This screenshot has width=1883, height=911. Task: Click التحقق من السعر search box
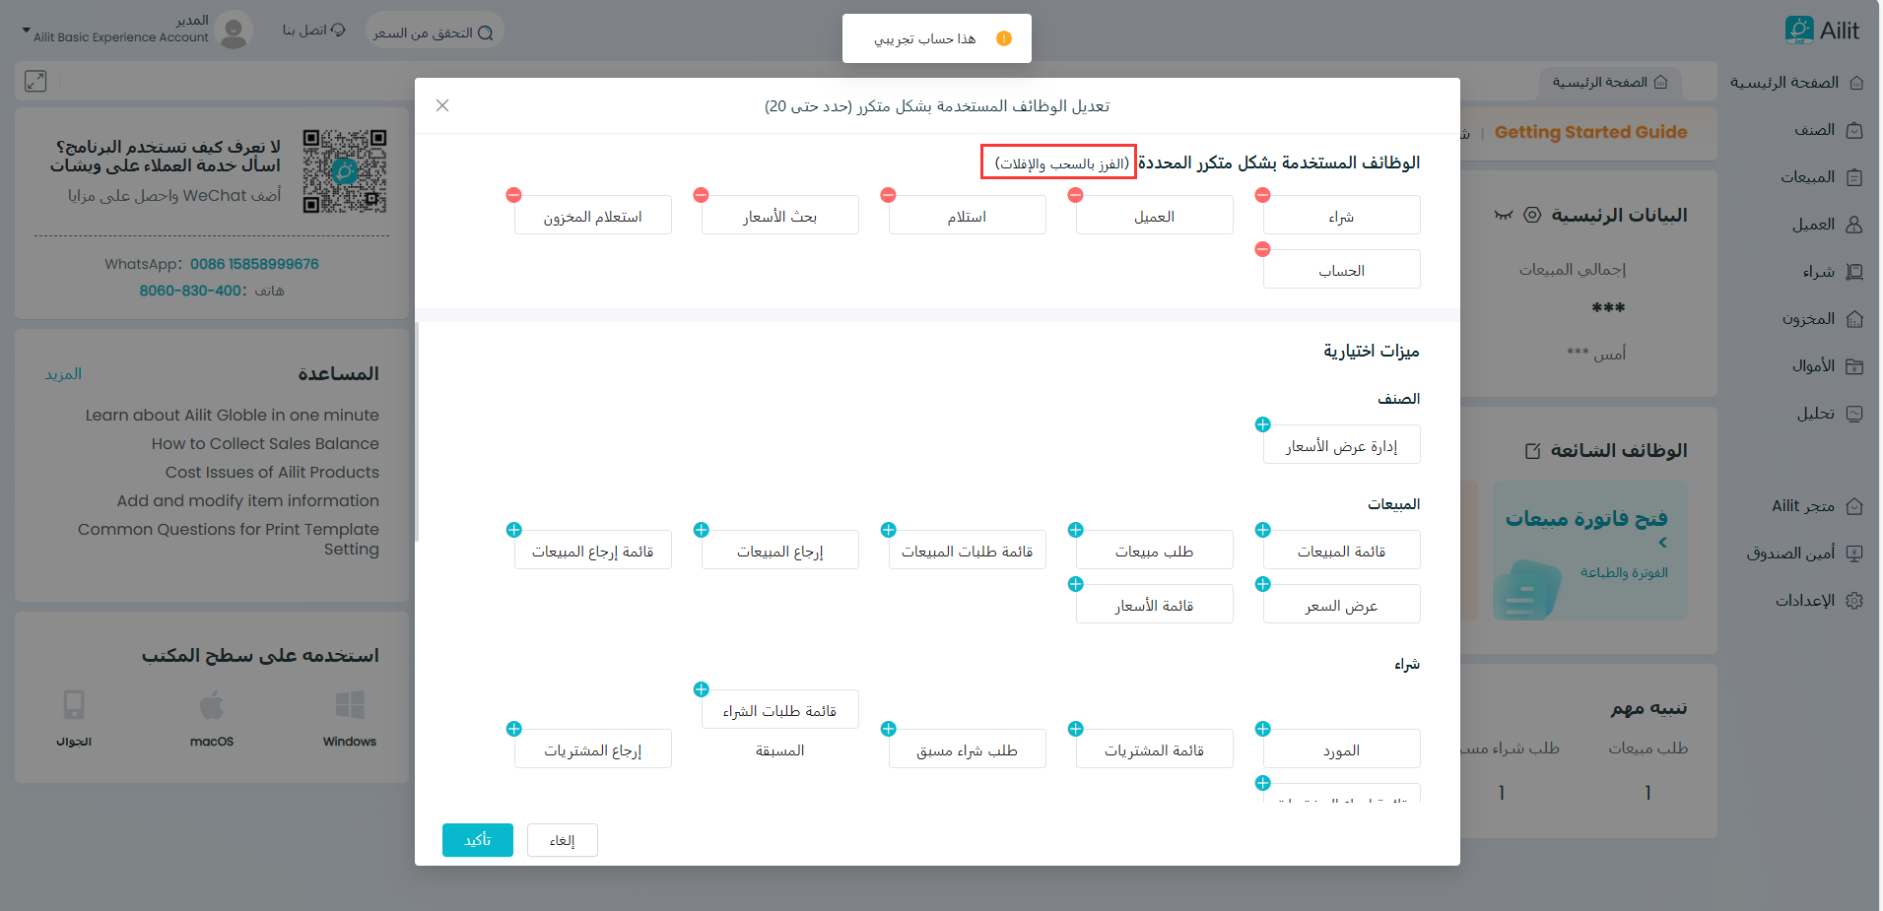click(434, 33)
